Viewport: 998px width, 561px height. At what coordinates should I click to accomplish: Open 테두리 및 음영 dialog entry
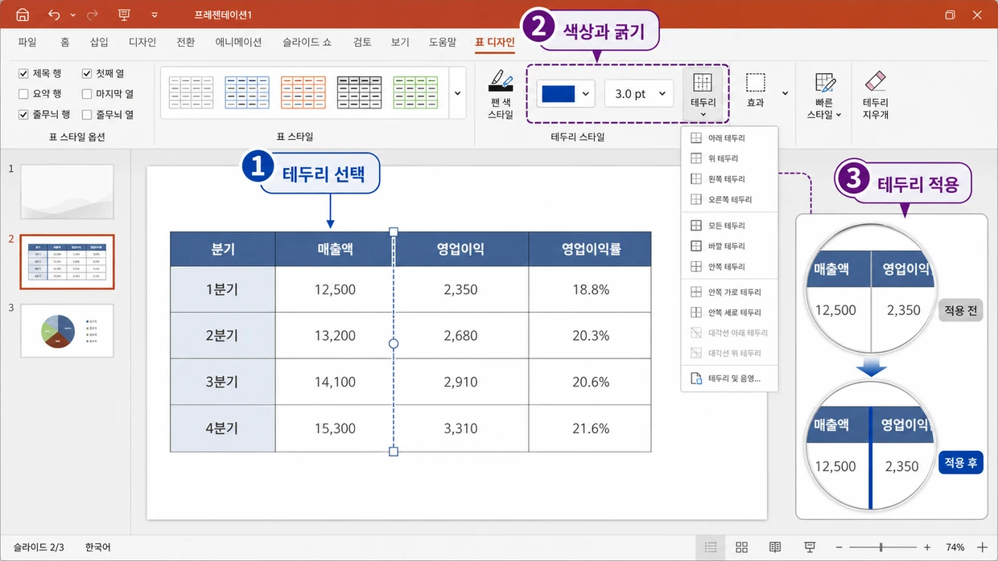[729, 379]
